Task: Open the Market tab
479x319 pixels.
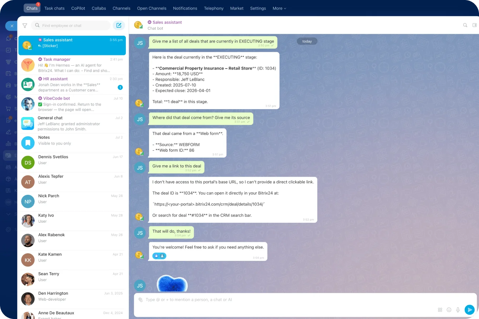Action: 237,8
